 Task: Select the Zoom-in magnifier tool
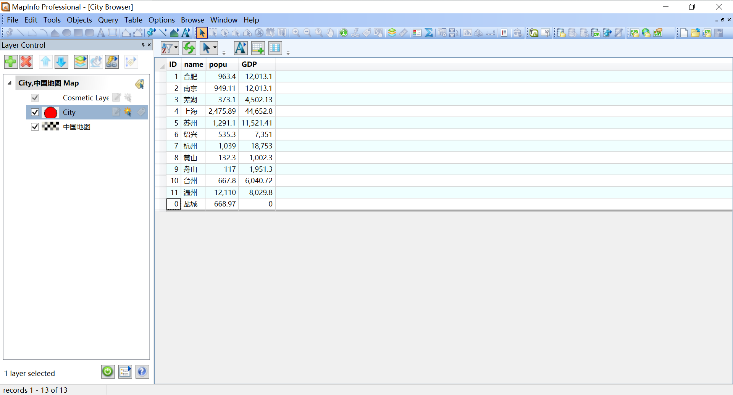click(x=296, y=33)
